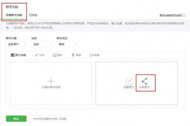Select the 图片 message type tab
190x126 pixels.
coord(58,55)
